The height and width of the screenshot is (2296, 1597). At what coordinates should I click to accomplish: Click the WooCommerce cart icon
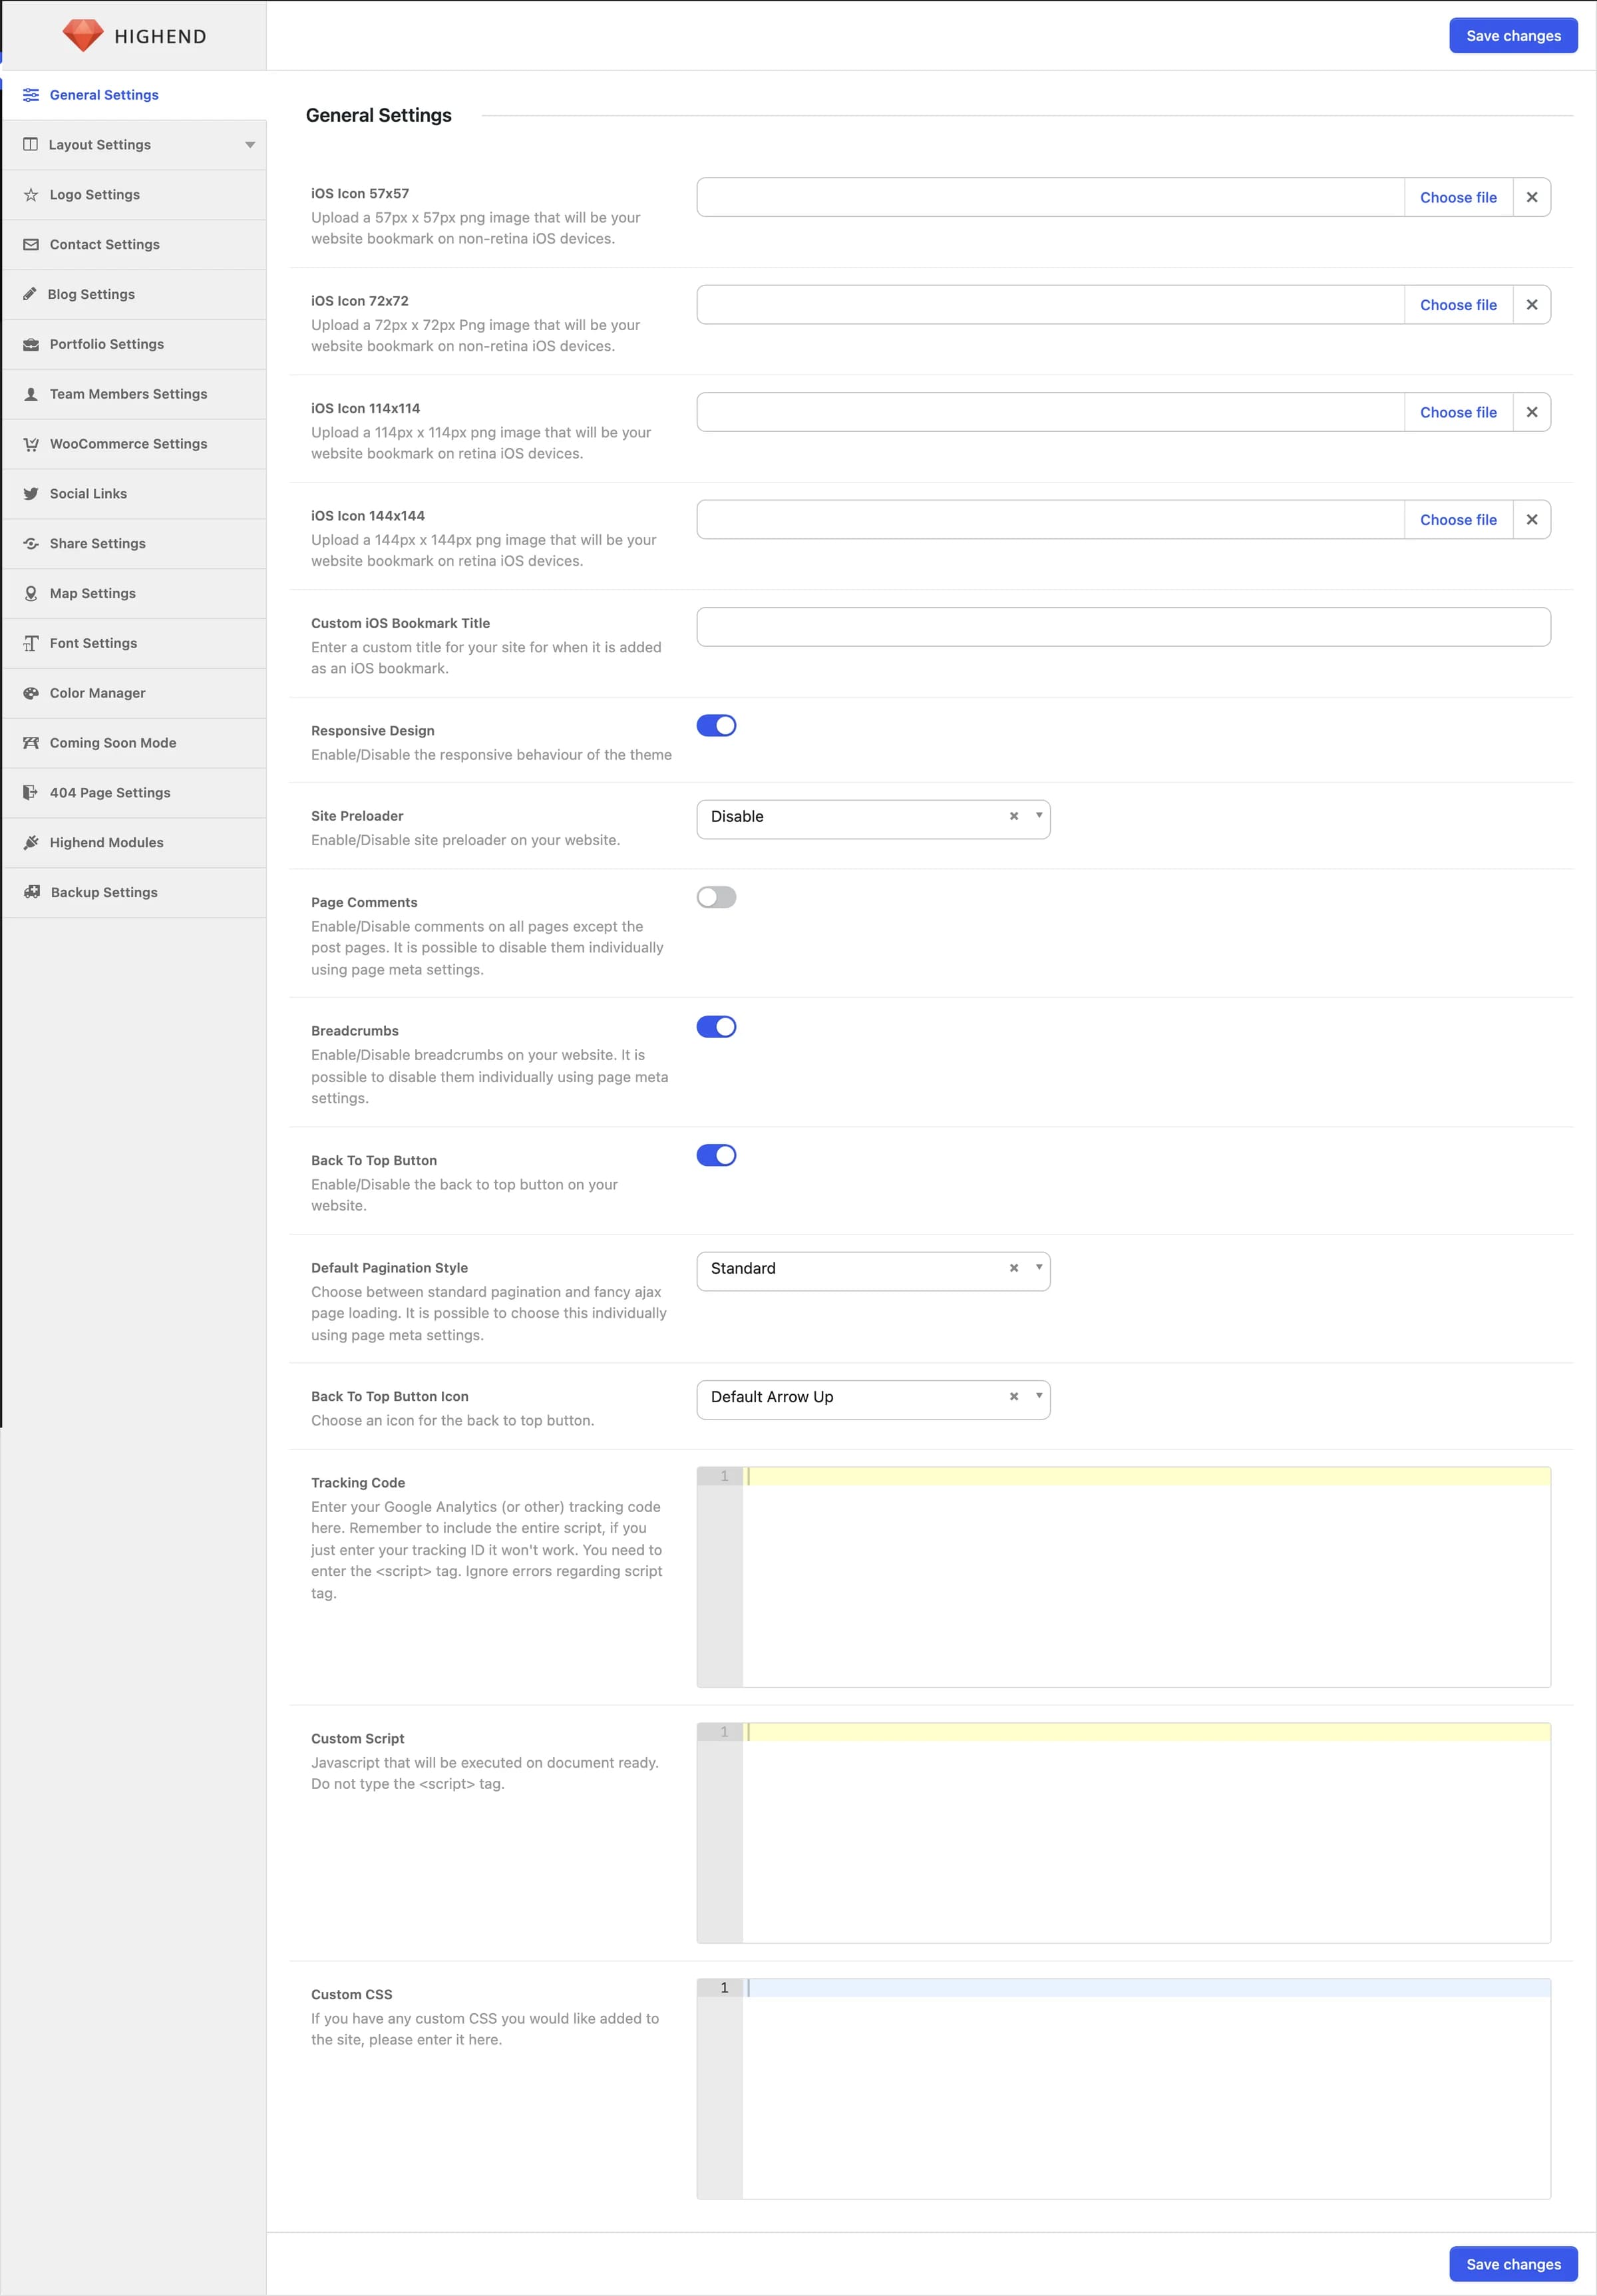click(x=31, y=444)
